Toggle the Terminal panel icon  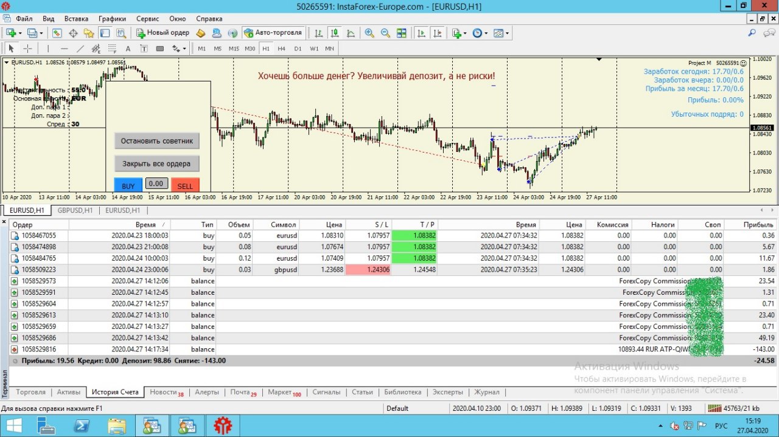click(105, 33)
